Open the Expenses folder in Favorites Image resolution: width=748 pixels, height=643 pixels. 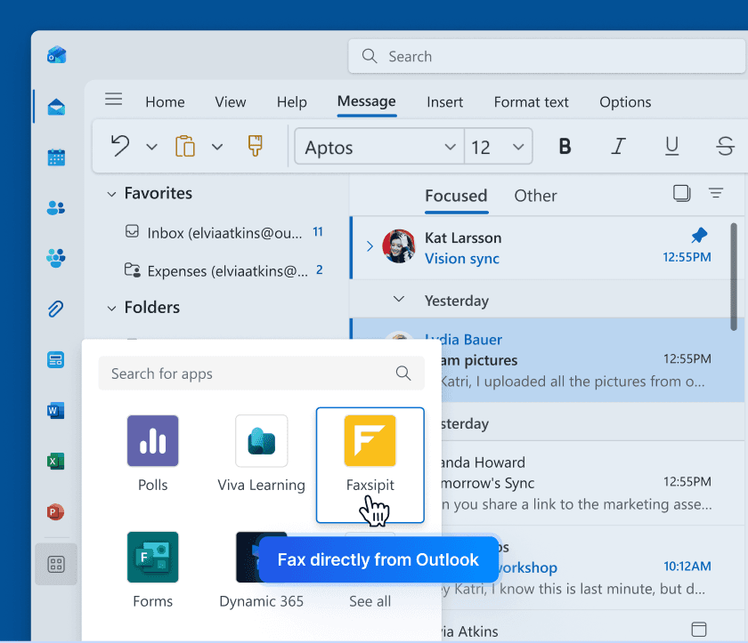(224, 270)
